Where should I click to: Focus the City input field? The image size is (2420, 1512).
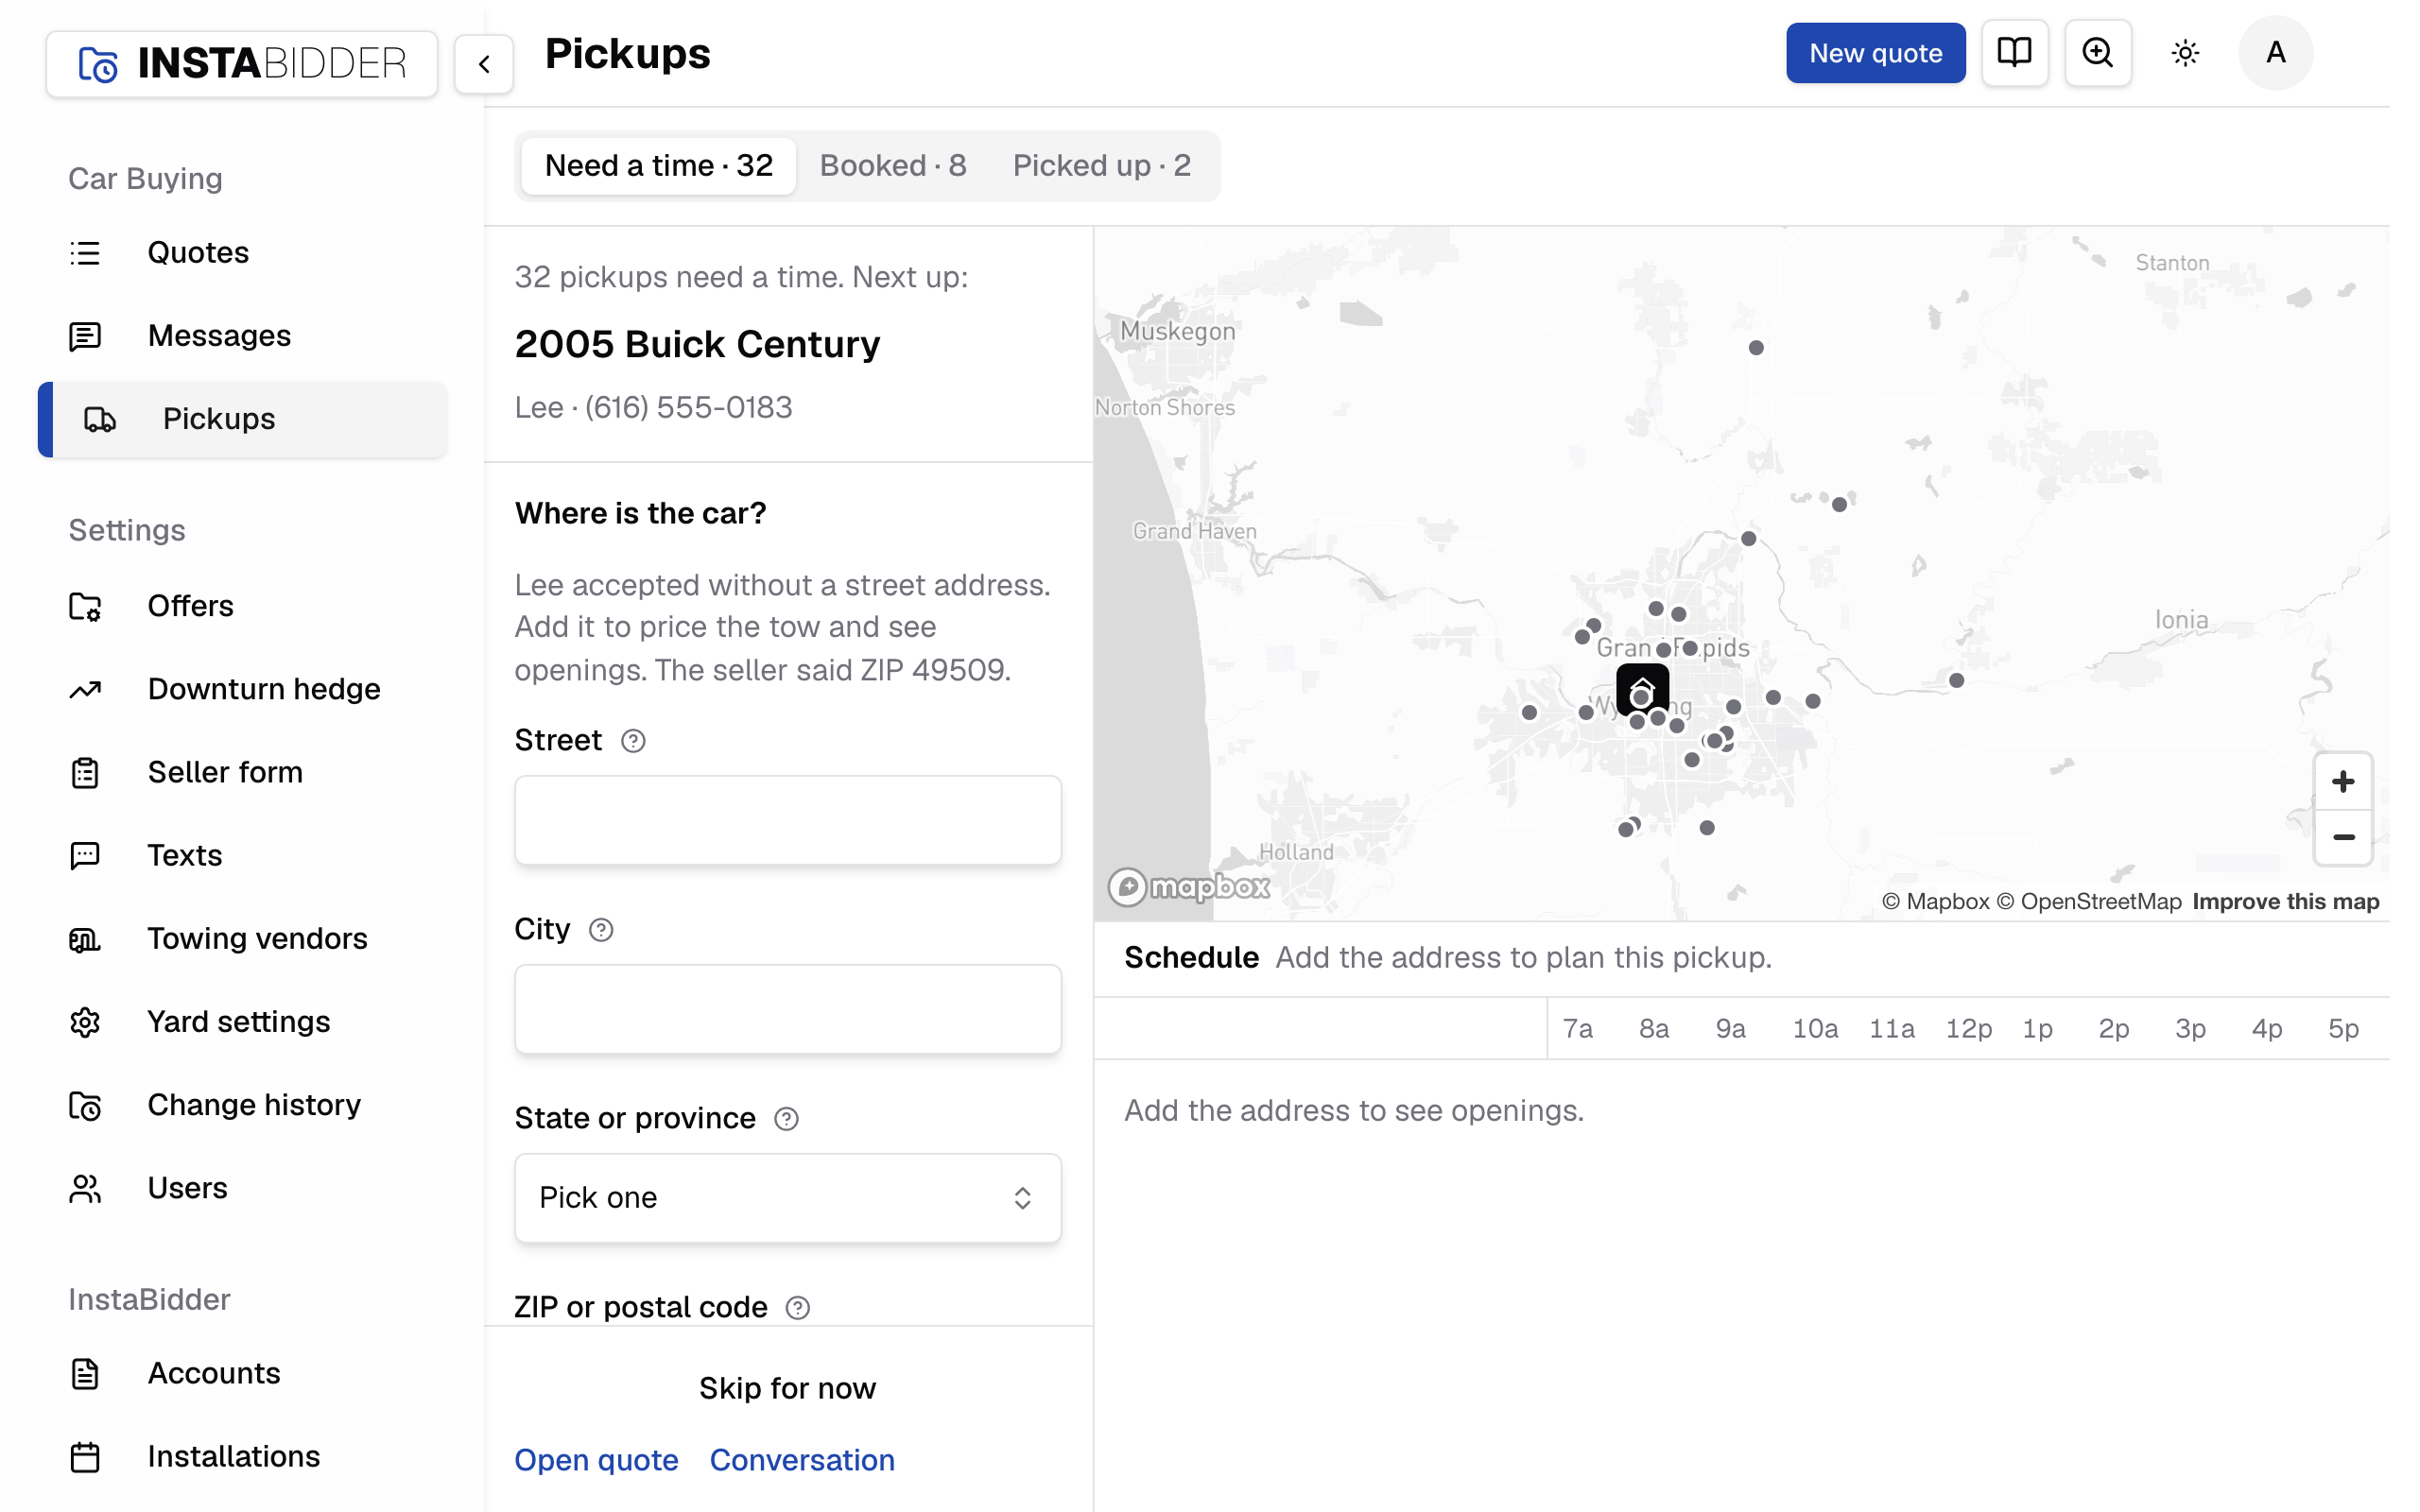point(788,1010)
